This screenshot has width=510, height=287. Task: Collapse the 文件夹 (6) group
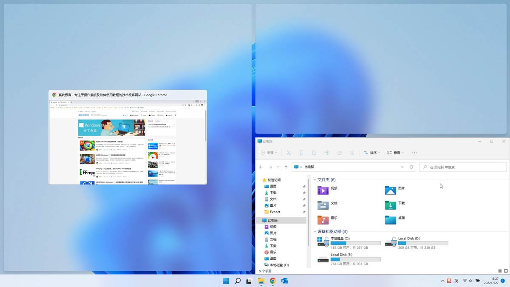click(x=315, y=180)
